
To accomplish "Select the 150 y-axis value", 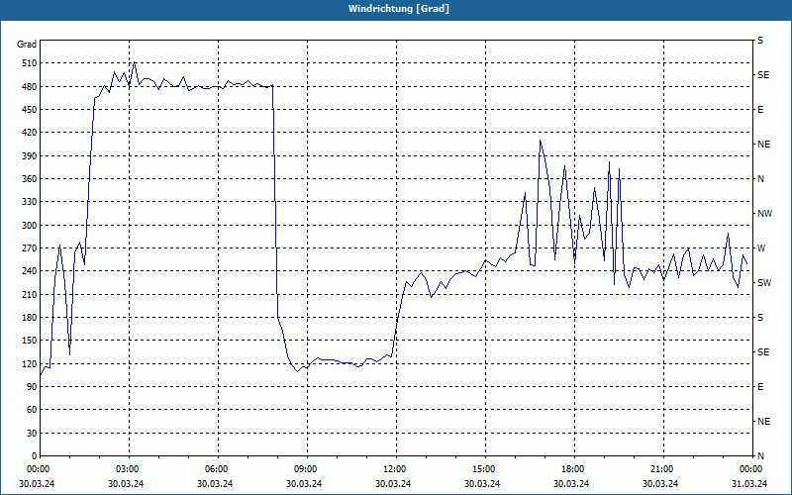I will point(29,341).
